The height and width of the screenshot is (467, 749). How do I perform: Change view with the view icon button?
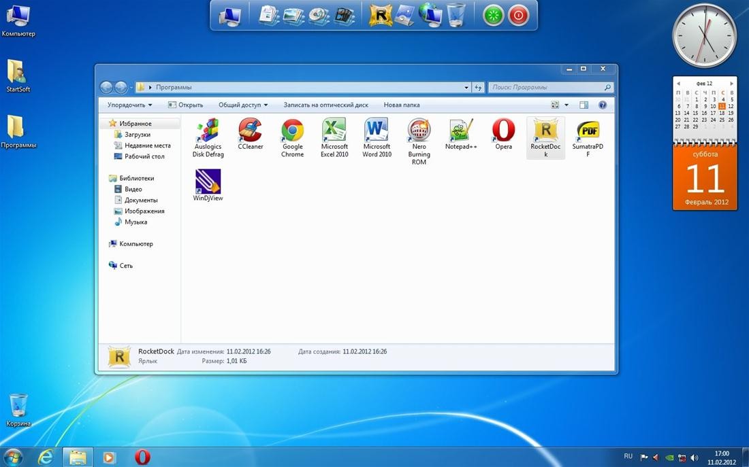click(x=555, y=105)
